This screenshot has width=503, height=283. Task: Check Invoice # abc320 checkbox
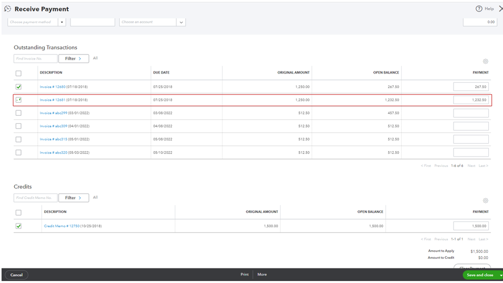(19, 153)
